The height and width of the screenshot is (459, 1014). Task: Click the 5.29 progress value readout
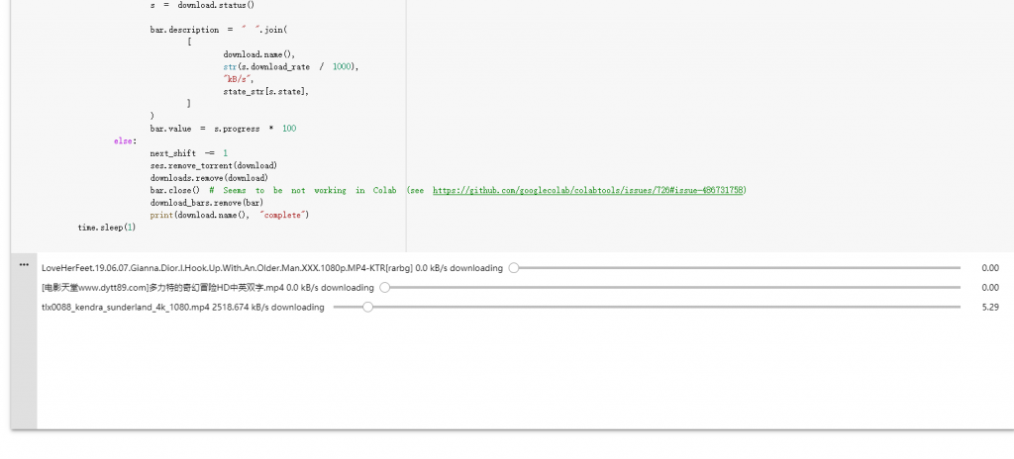point(990,307)
